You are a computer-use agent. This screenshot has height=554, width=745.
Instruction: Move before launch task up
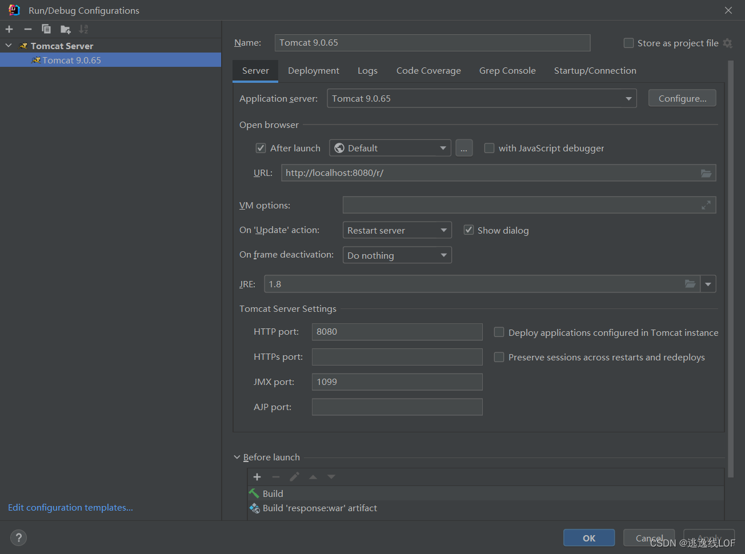coord(313,477)
